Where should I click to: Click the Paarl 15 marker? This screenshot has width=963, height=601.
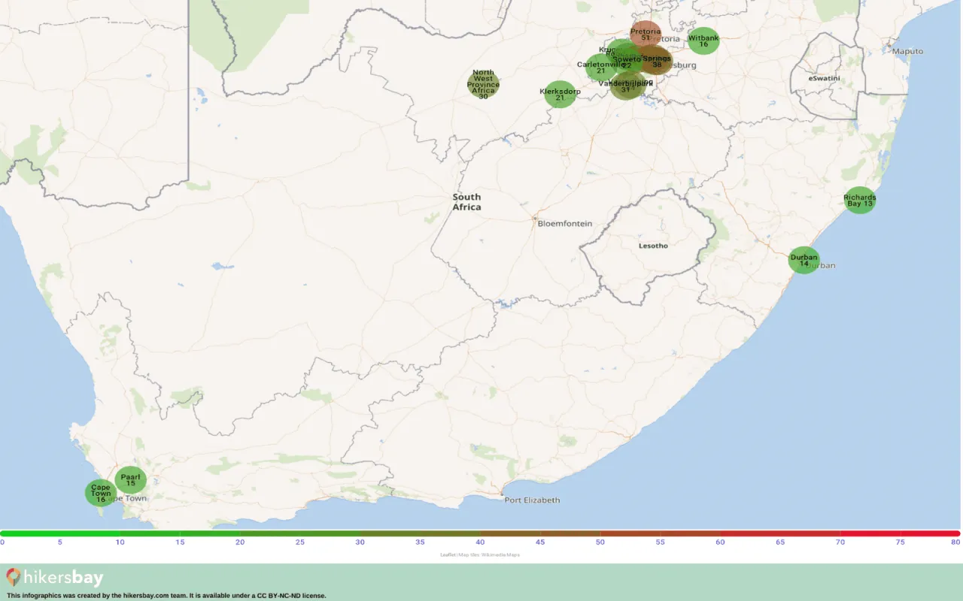(x=130, y=480)
